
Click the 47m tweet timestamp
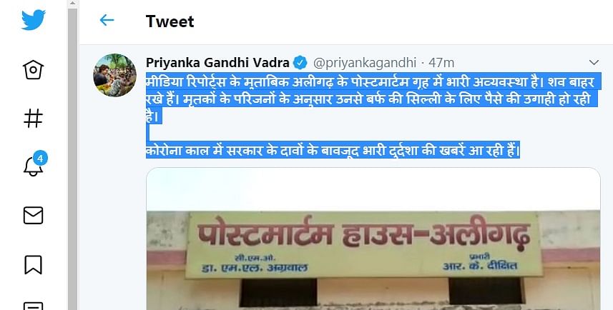(x=441, y=63)
